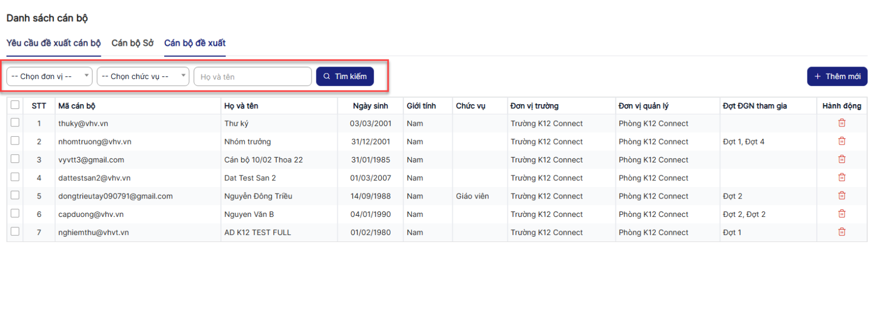Delete row for thuky@vhv.vn
Viewport: 873px width, 320px height.
pyautogui.click(x=841, y=123)
